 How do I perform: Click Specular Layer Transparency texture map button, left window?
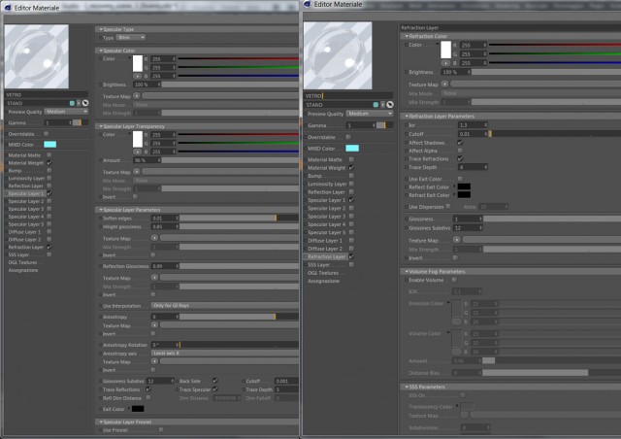pos(137,172)
